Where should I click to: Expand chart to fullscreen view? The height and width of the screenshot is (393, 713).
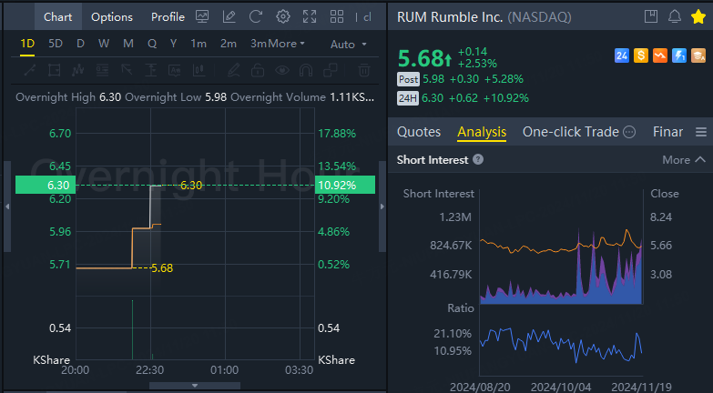tap(310, 16)
